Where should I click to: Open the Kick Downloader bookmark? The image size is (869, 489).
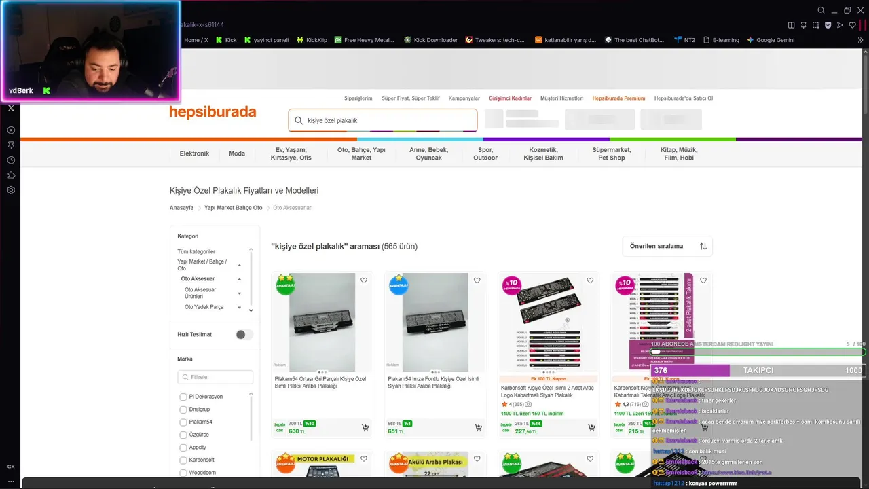pyautogui.click(x=430, y=40)
